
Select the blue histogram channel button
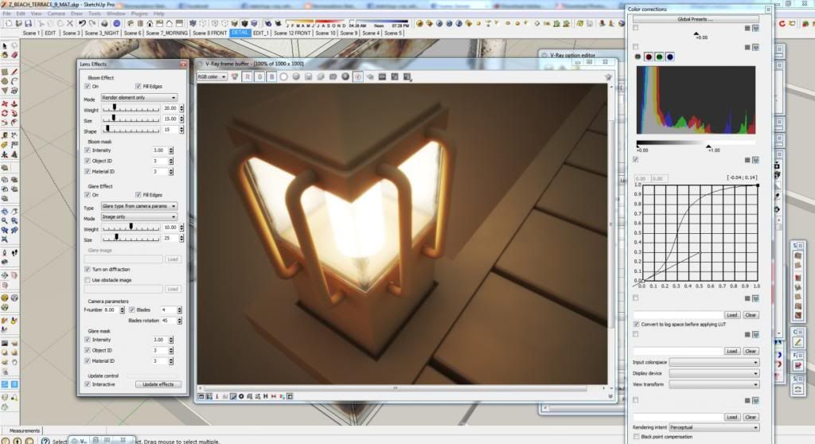671,56
